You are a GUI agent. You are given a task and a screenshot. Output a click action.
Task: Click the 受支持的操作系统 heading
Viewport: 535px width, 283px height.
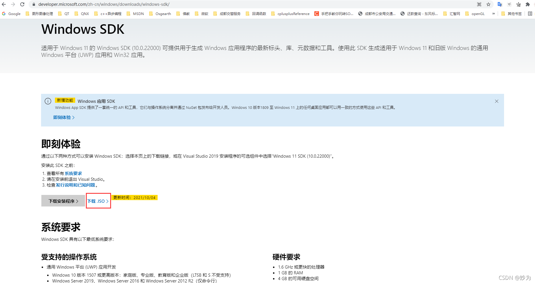pos(69,257)
